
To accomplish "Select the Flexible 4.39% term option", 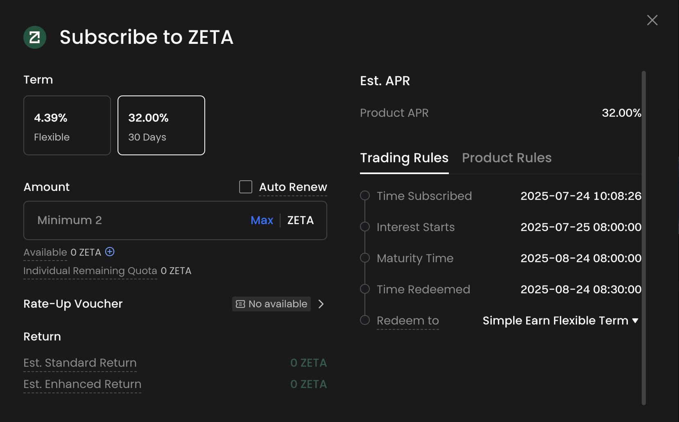I will tap(67, 125).
